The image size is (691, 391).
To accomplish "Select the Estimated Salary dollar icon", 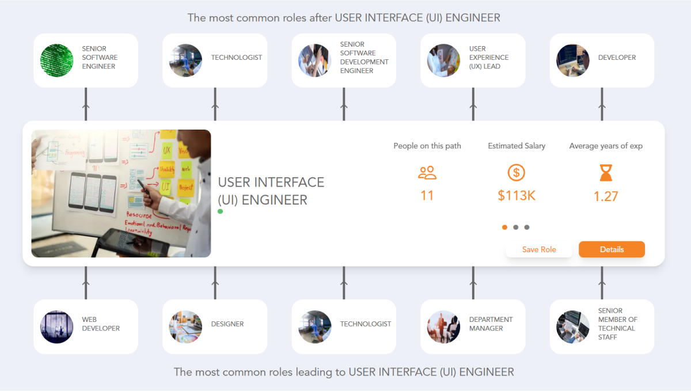I will tap(517, 172).
